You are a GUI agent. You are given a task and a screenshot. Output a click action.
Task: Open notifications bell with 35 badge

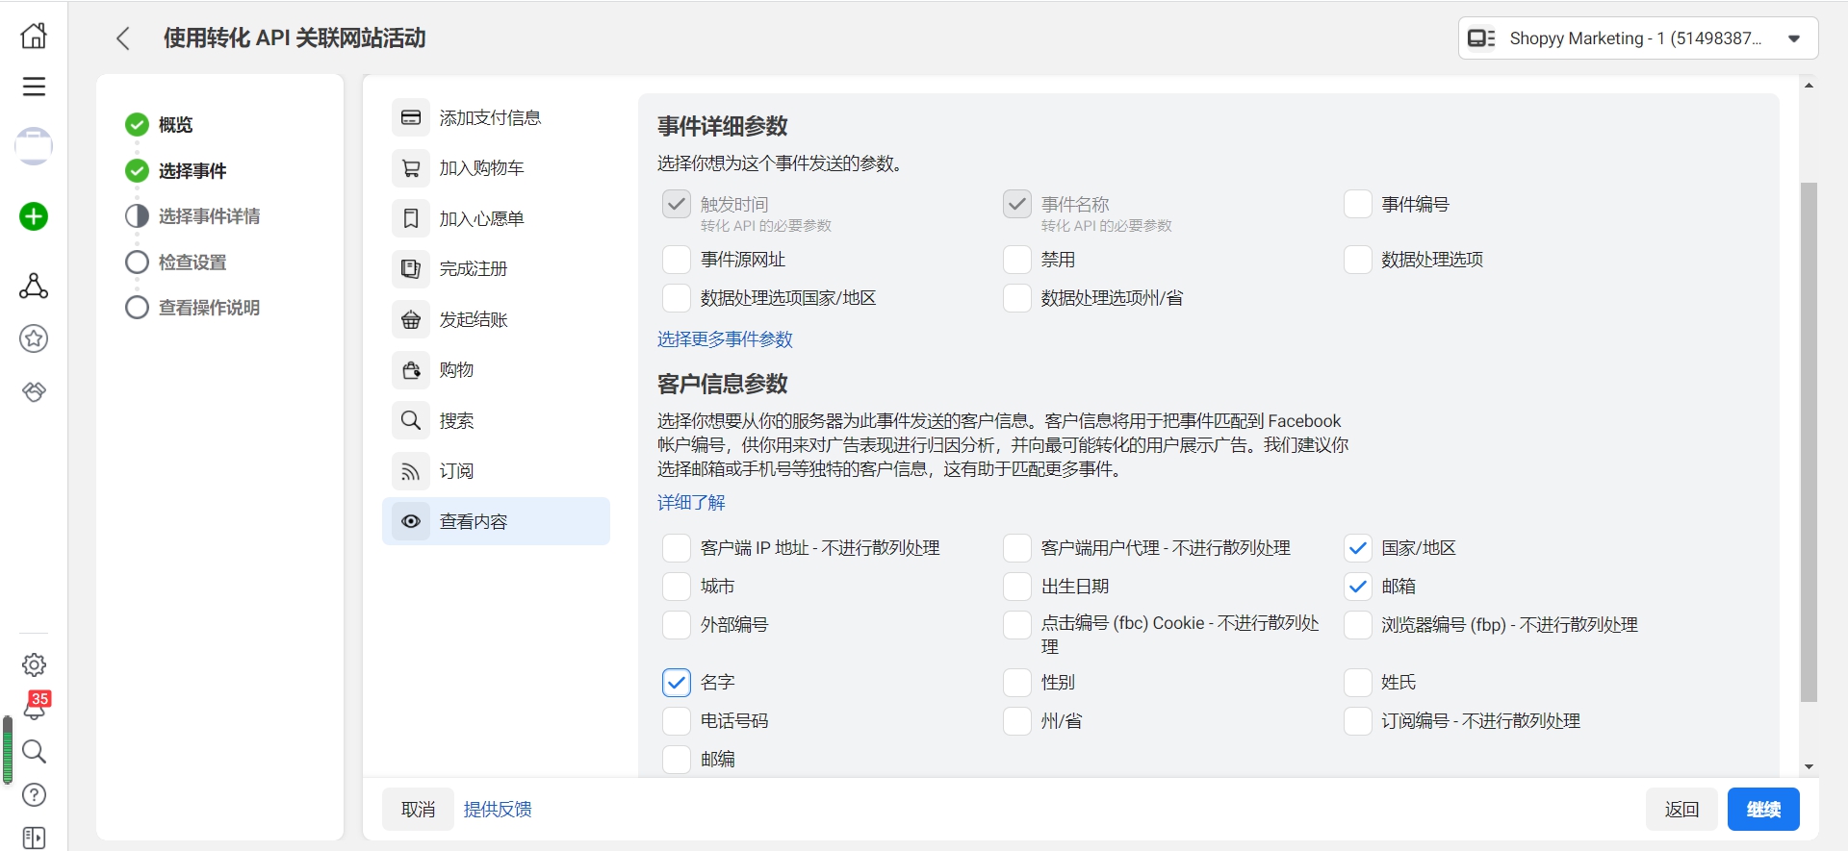click(35, 708)
